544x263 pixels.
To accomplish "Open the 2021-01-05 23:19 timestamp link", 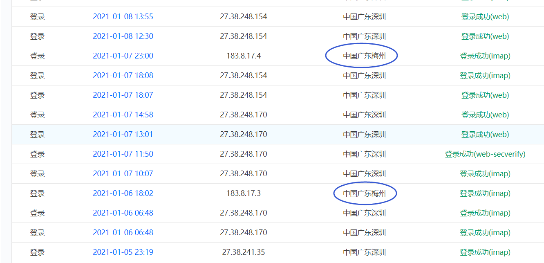I will [123, 252].
